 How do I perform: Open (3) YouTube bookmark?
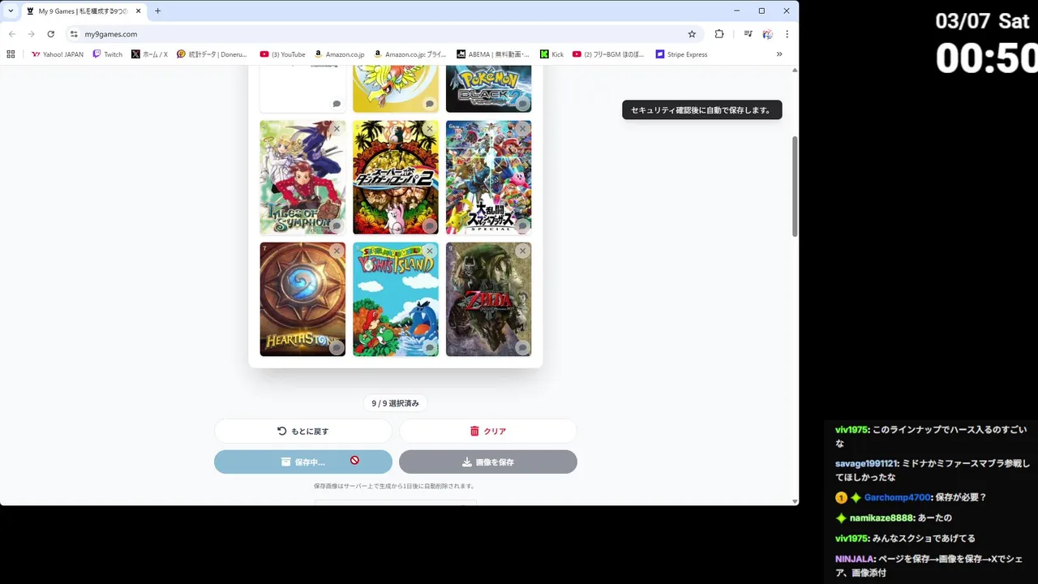[282, 54]
